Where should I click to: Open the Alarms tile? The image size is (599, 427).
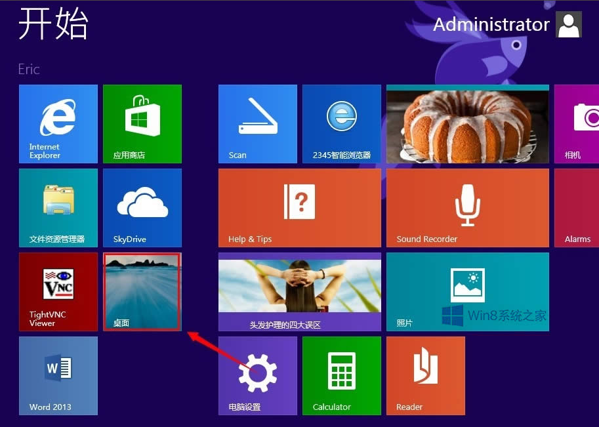pos(577,208)
